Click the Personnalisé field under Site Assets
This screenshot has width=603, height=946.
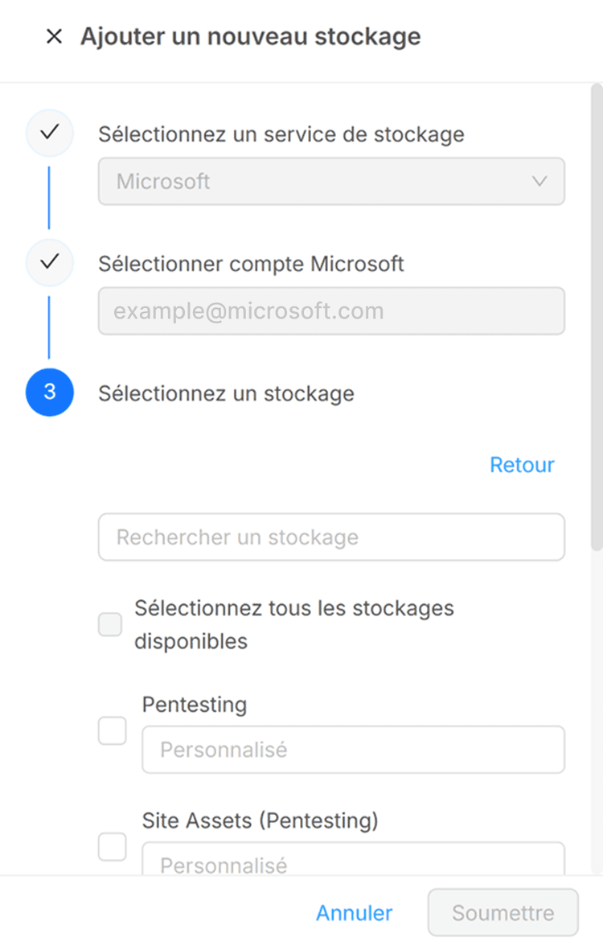(353, 861)
